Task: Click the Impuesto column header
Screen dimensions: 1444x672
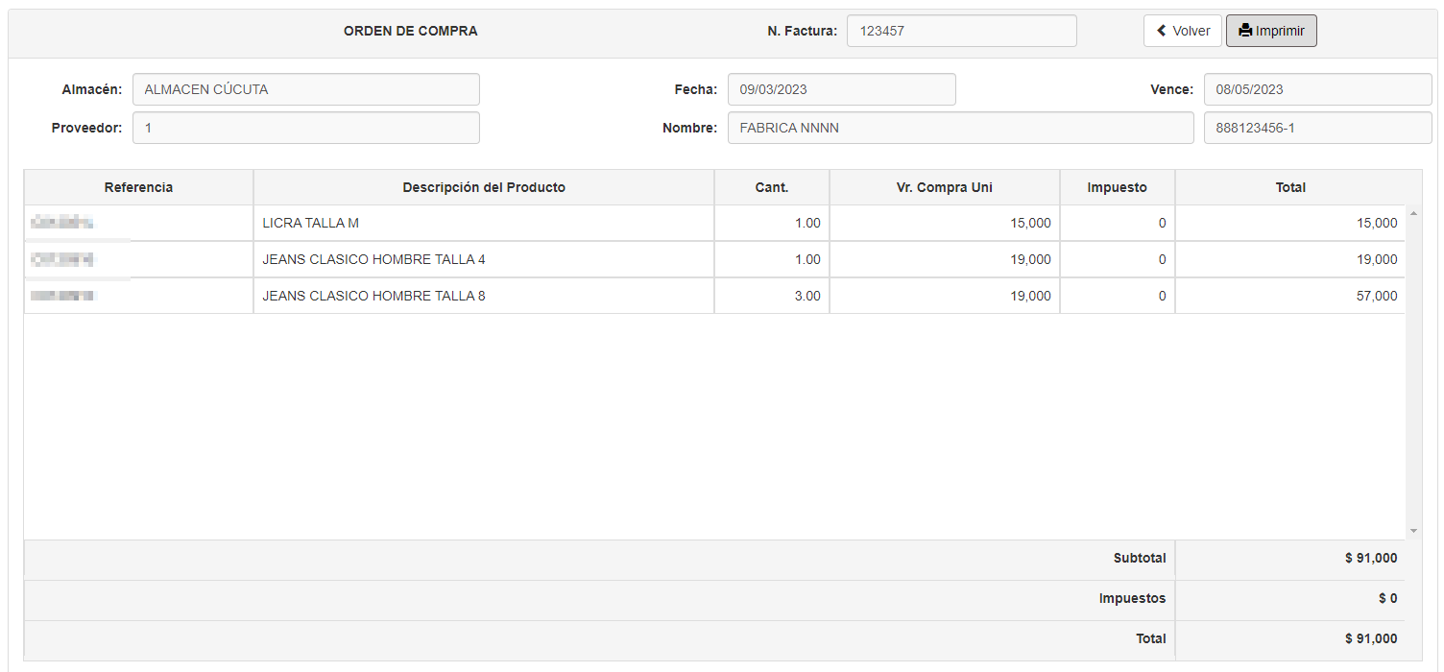Action: (x=1117, y=187)
